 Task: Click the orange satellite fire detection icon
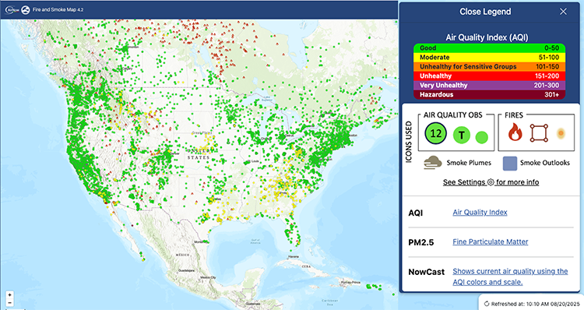561,134
